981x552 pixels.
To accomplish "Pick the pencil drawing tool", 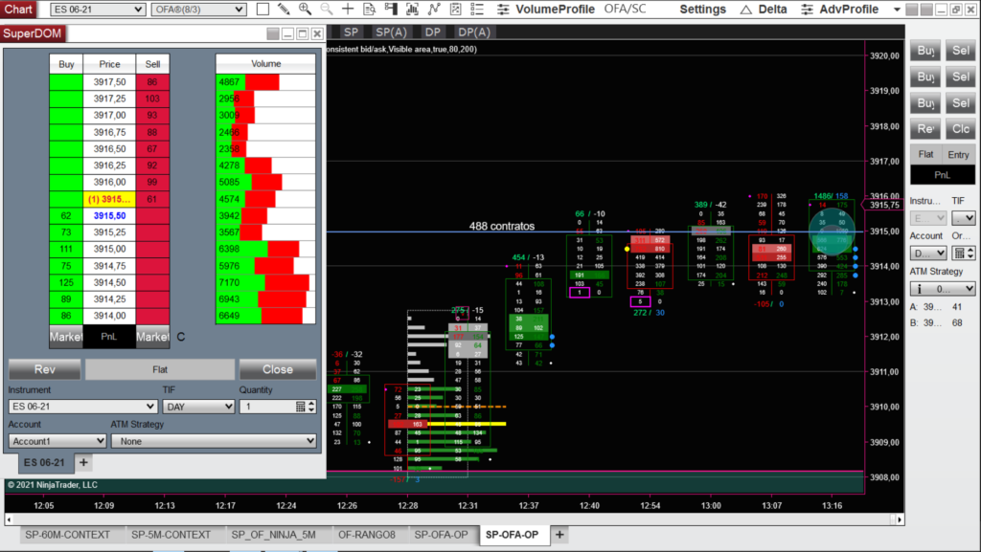I will pyautogui.click(x=284, y=10).
